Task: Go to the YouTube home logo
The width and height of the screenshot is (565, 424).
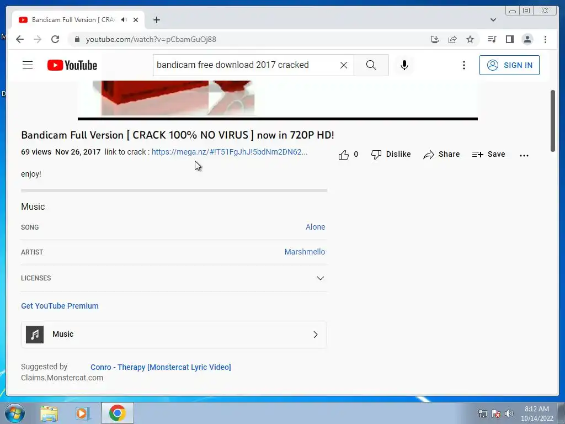Action: coord(72,65)
